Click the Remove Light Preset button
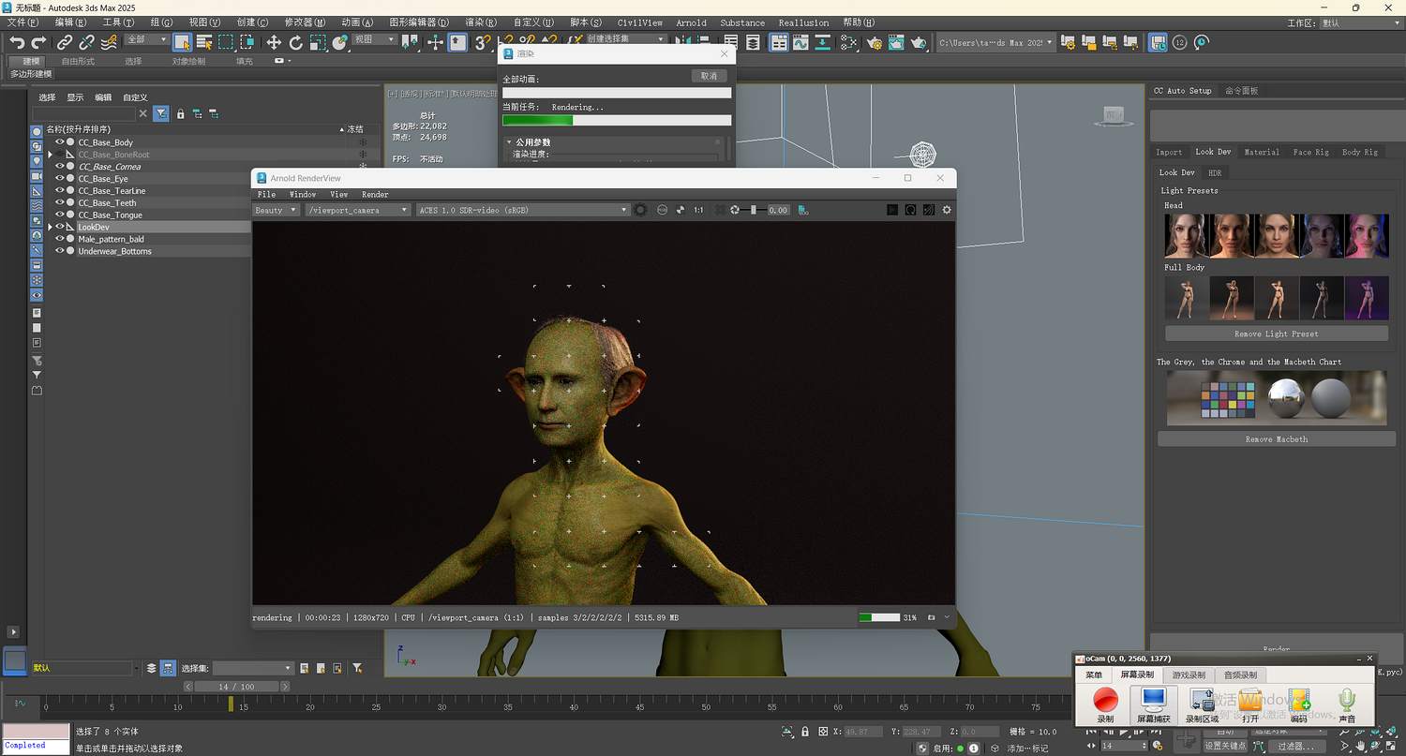This screenshot has width=1406, height=756. 1277,334
